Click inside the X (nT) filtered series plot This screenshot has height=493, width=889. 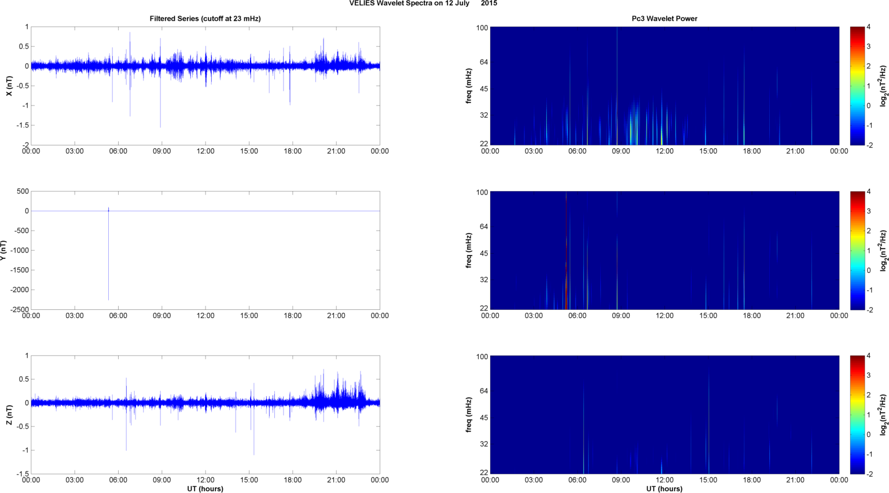click(205, 86)
